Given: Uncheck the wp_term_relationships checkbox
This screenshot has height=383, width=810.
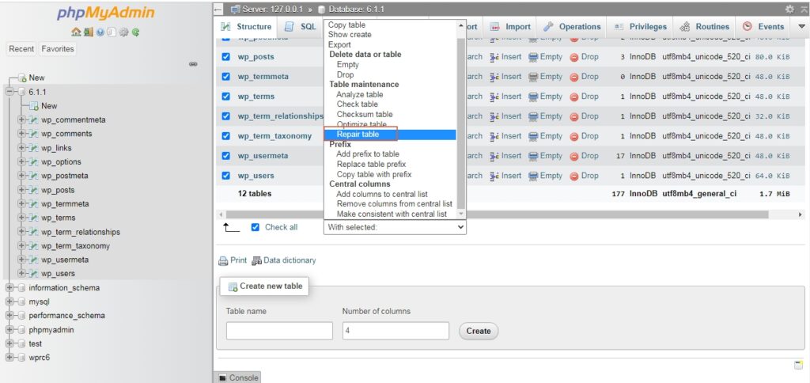Looking at the screenshot, I should pyautogui.click(x=225, y=116).
